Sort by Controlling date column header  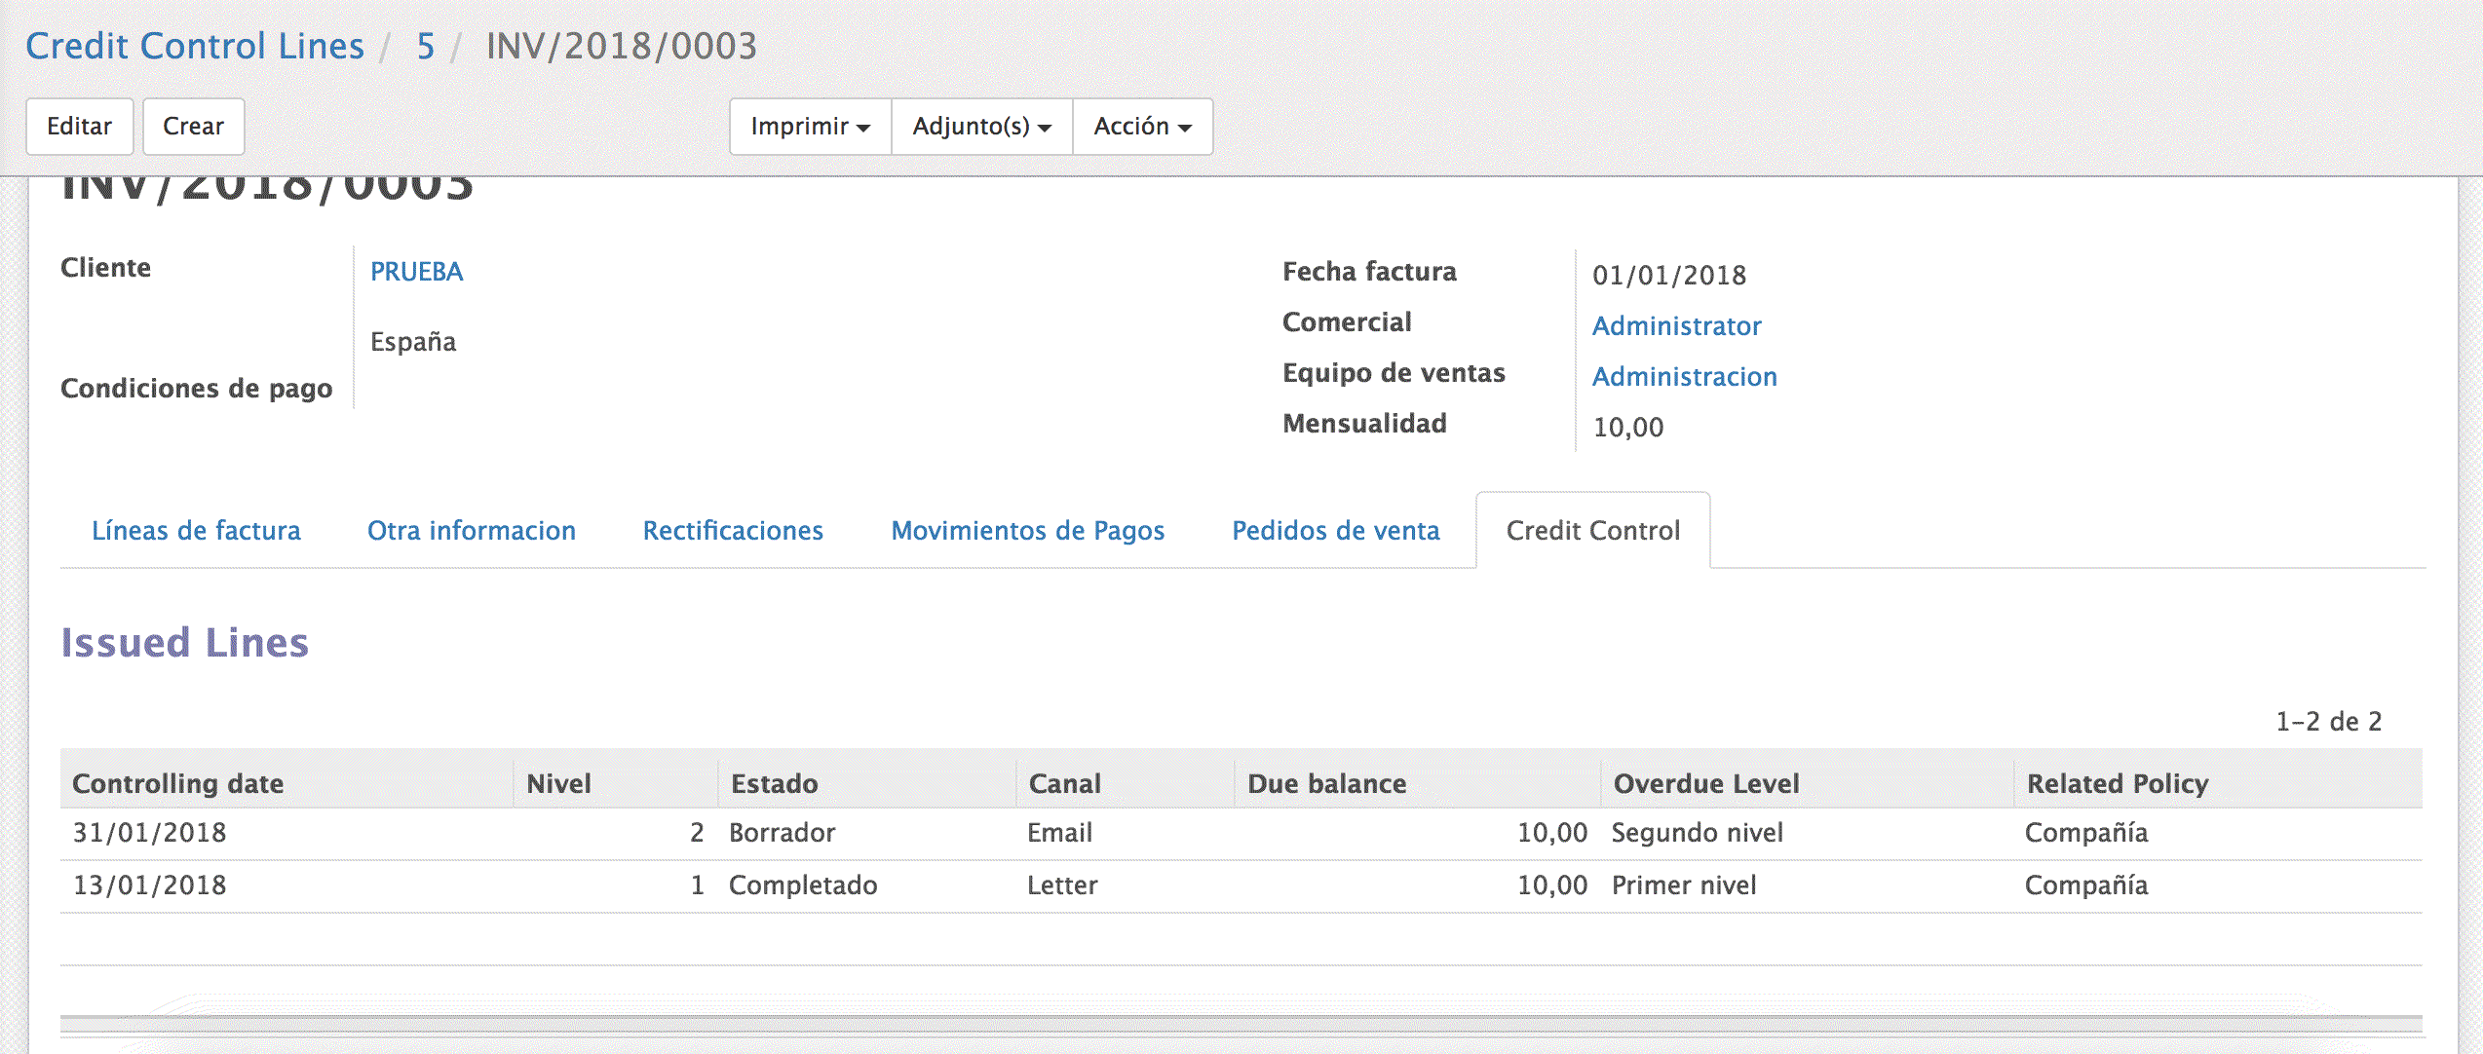click(178, 784)
